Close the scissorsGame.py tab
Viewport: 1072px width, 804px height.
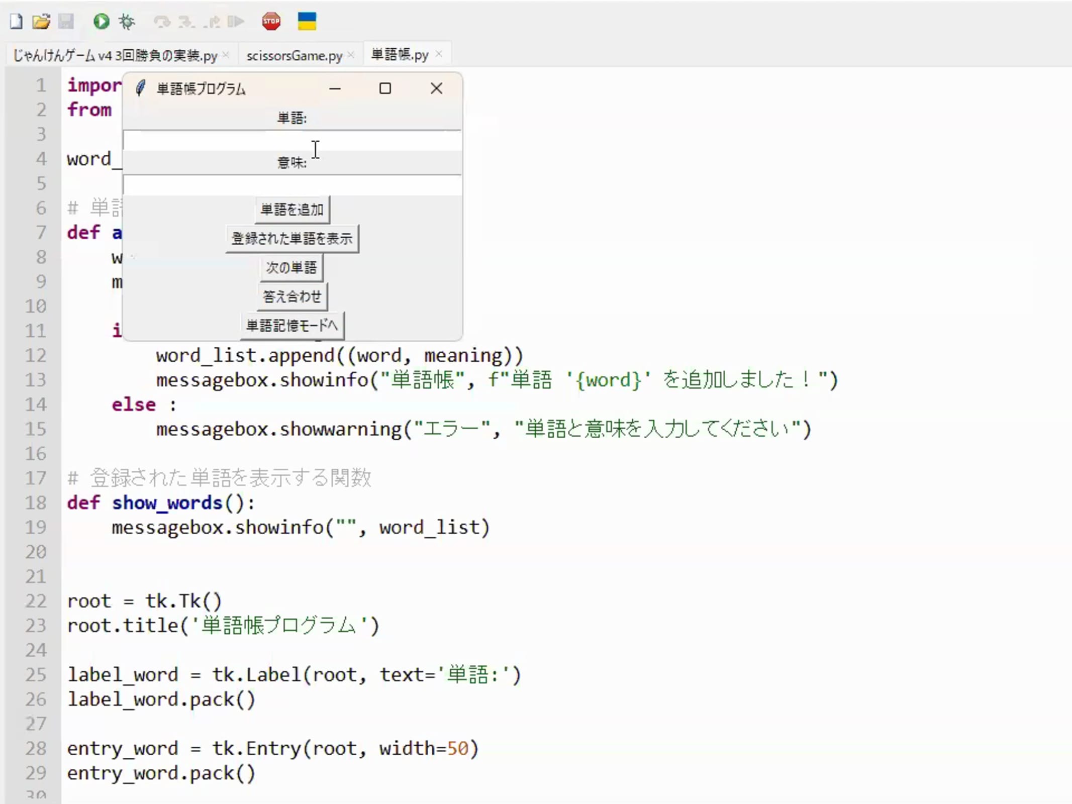[351, 55]
